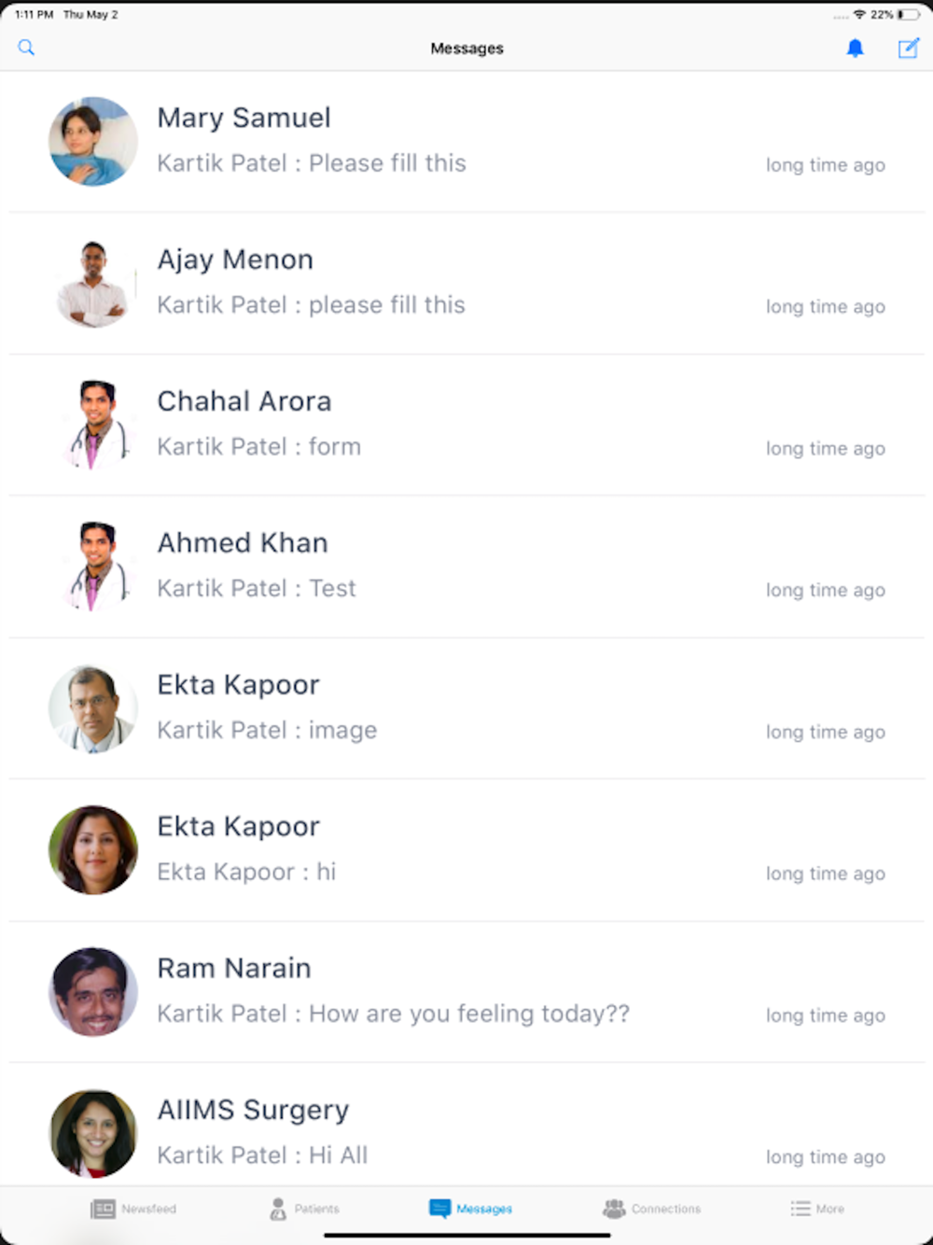Open the More menu tab
The height and width of the screenshot is (1245, 933).
[817, 1209]
